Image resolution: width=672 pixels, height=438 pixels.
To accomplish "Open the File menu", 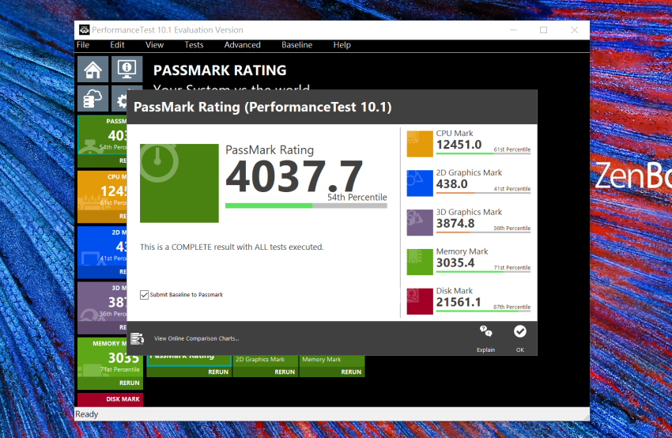I will pos(83,45).
